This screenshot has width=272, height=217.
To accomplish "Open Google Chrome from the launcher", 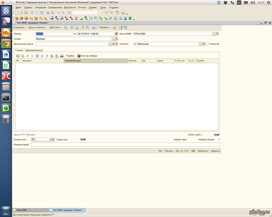I will [6, 44].
